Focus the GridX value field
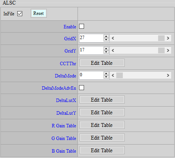The width and height of the screenshot is (175, 158). click(x=91, y=38)
